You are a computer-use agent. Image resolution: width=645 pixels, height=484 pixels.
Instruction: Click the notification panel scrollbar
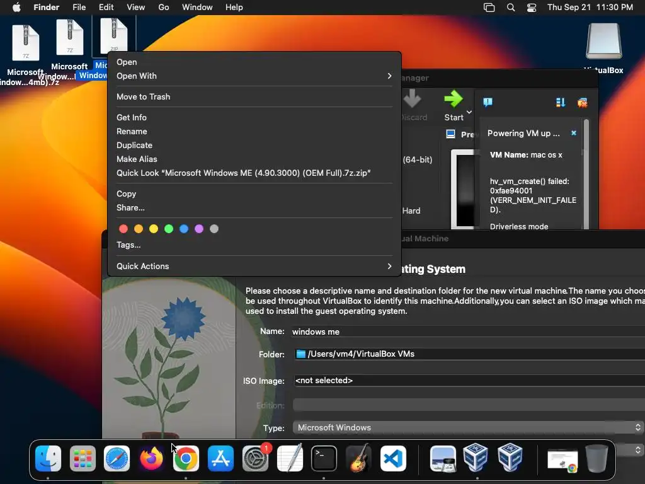586,174
